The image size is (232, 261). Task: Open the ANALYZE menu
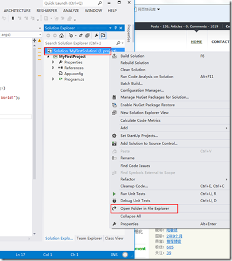coord(71,11)
